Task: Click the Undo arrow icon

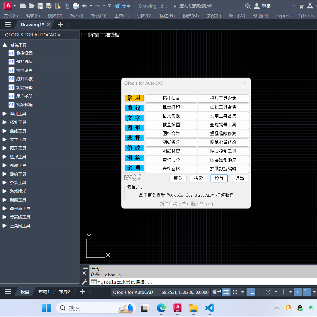Action: point(84,6)
